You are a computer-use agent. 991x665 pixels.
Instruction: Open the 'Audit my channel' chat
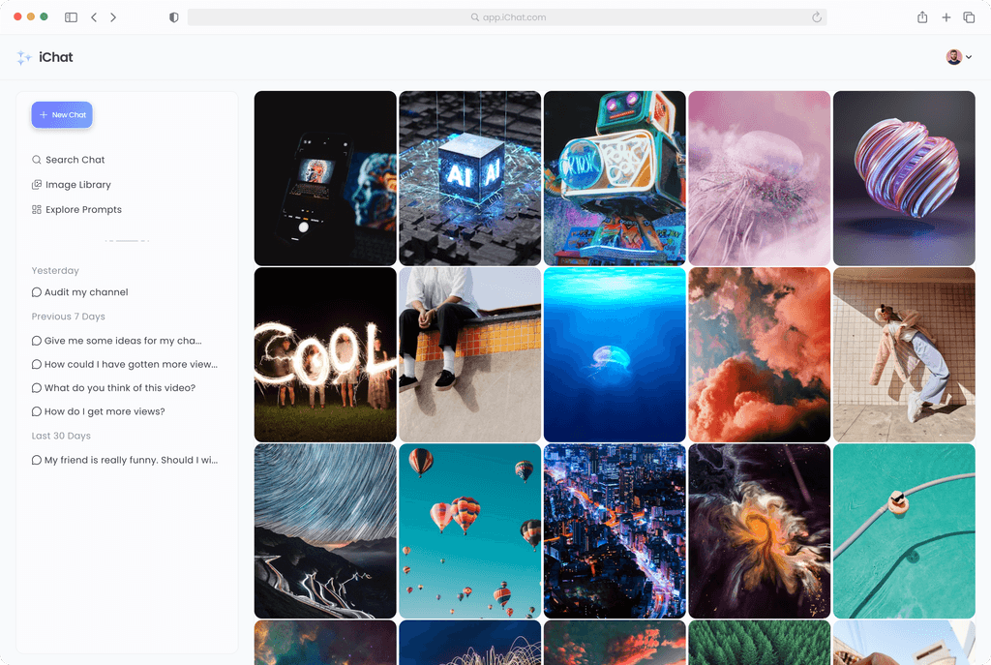[80, 292]
